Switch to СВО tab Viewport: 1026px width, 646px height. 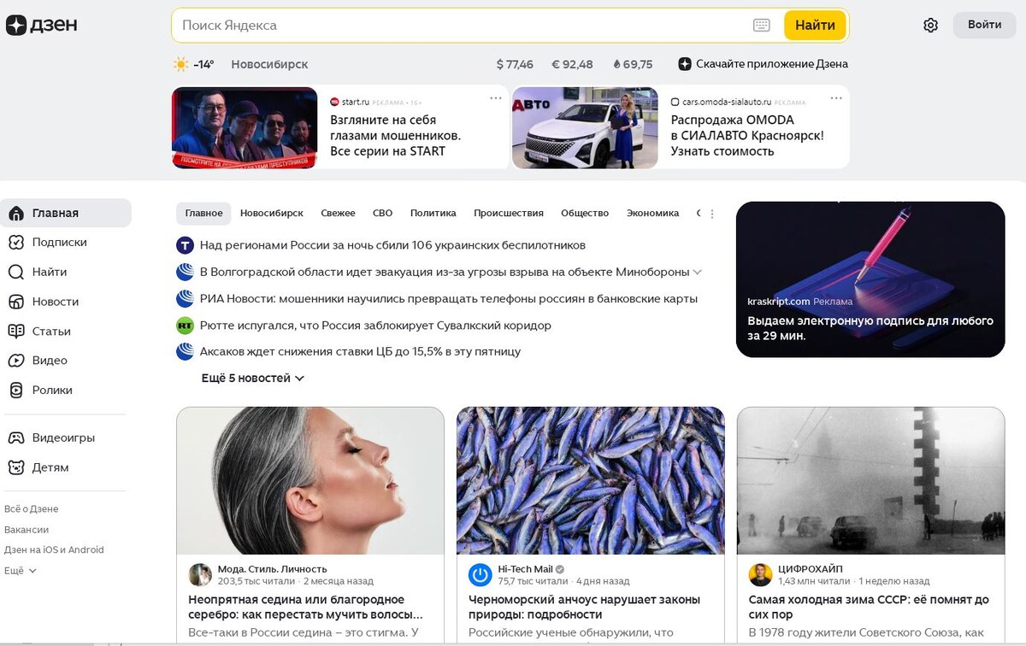[382, 214]
